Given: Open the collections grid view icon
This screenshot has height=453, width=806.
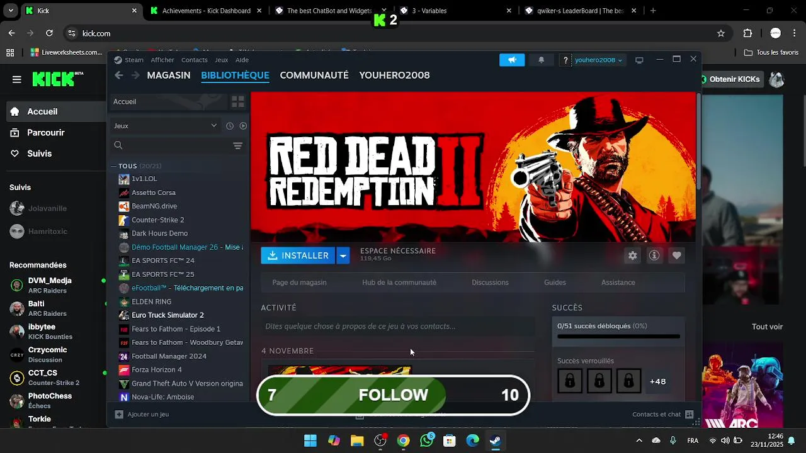Looking at the screenshot, I should pyautogui.click(x=237, y=101).
